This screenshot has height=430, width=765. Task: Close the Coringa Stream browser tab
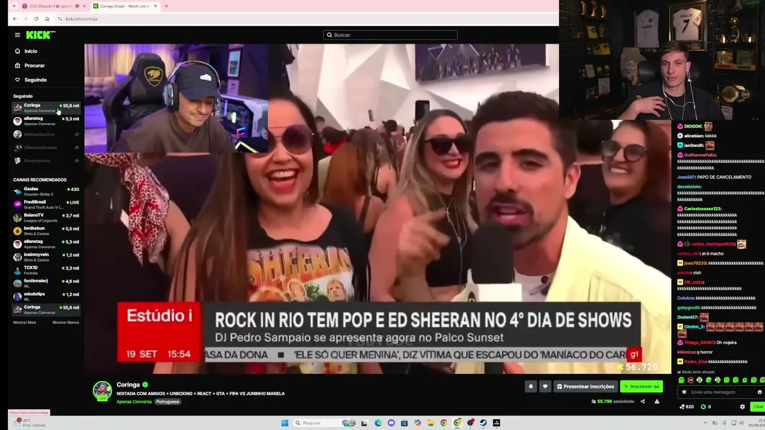click(x=155, y=6)
